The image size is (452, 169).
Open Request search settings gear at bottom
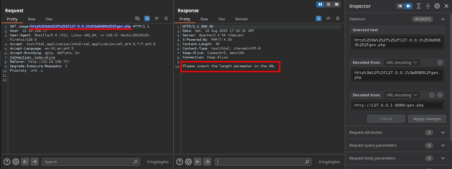pos(16,162)
